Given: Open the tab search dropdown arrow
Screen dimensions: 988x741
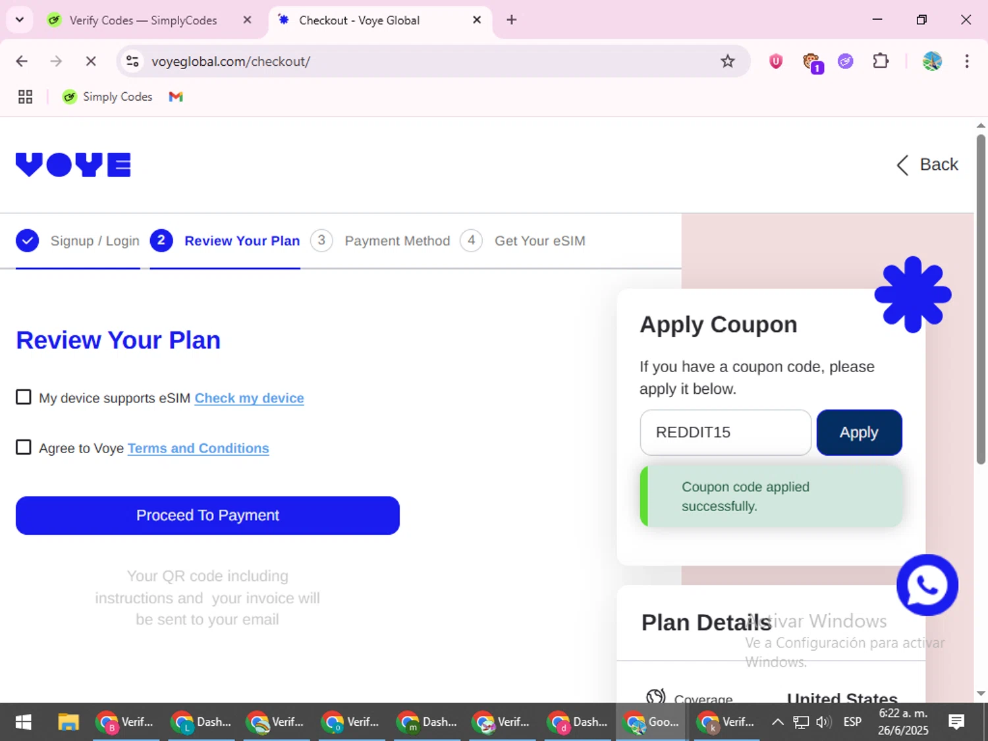Looking at the screenshot, I should click(19, 20).
